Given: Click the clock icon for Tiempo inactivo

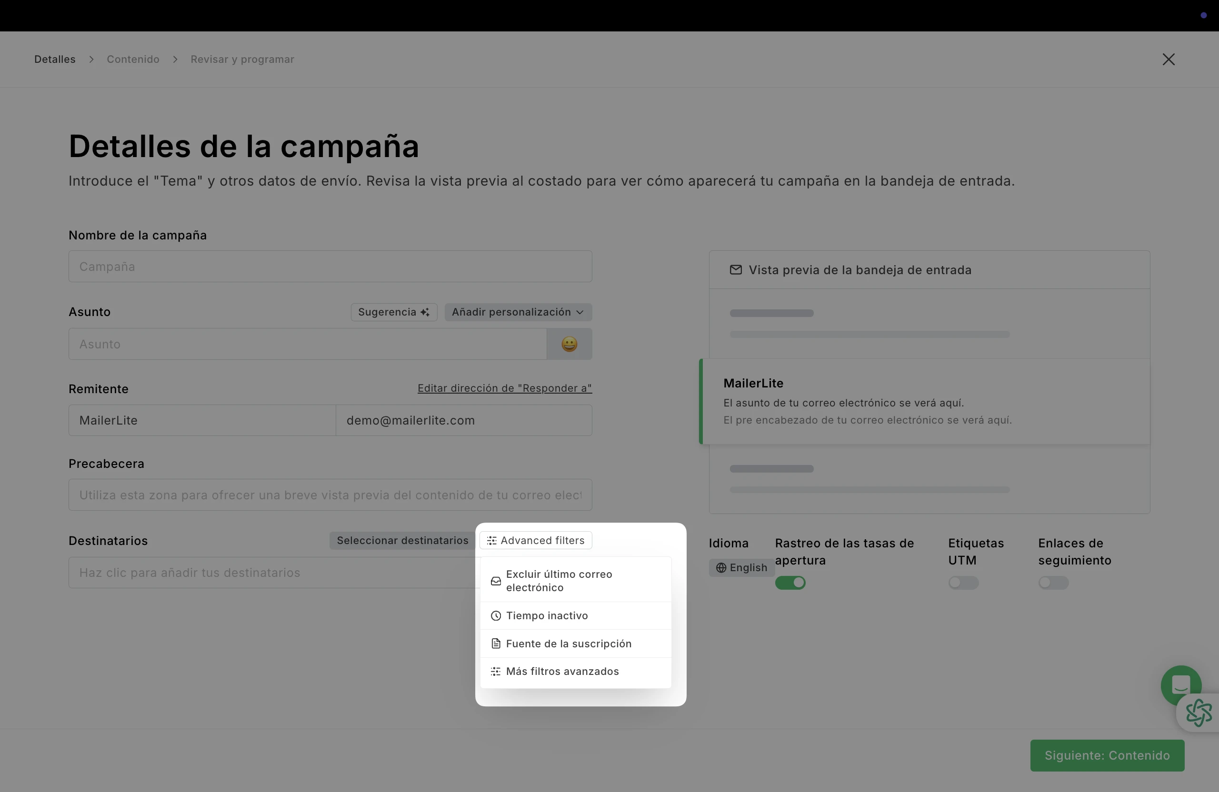Looking at the screenshot, I should [x=495, y=615].
